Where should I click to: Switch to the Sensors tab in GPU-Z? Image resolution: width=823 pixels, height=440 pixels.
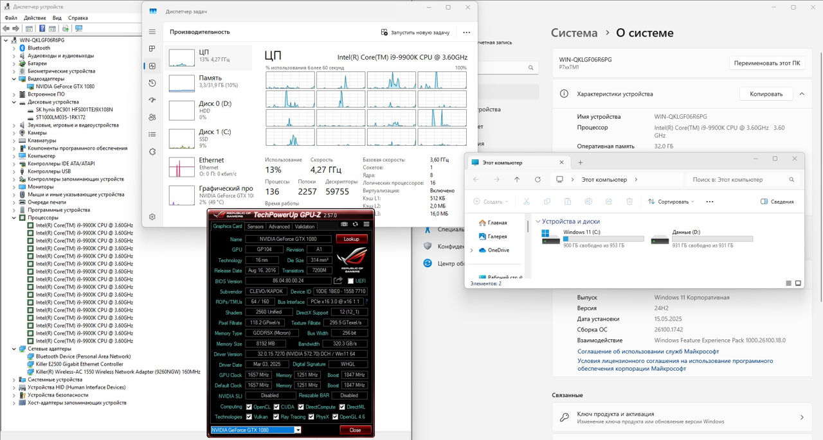click(x=255, y=226)
